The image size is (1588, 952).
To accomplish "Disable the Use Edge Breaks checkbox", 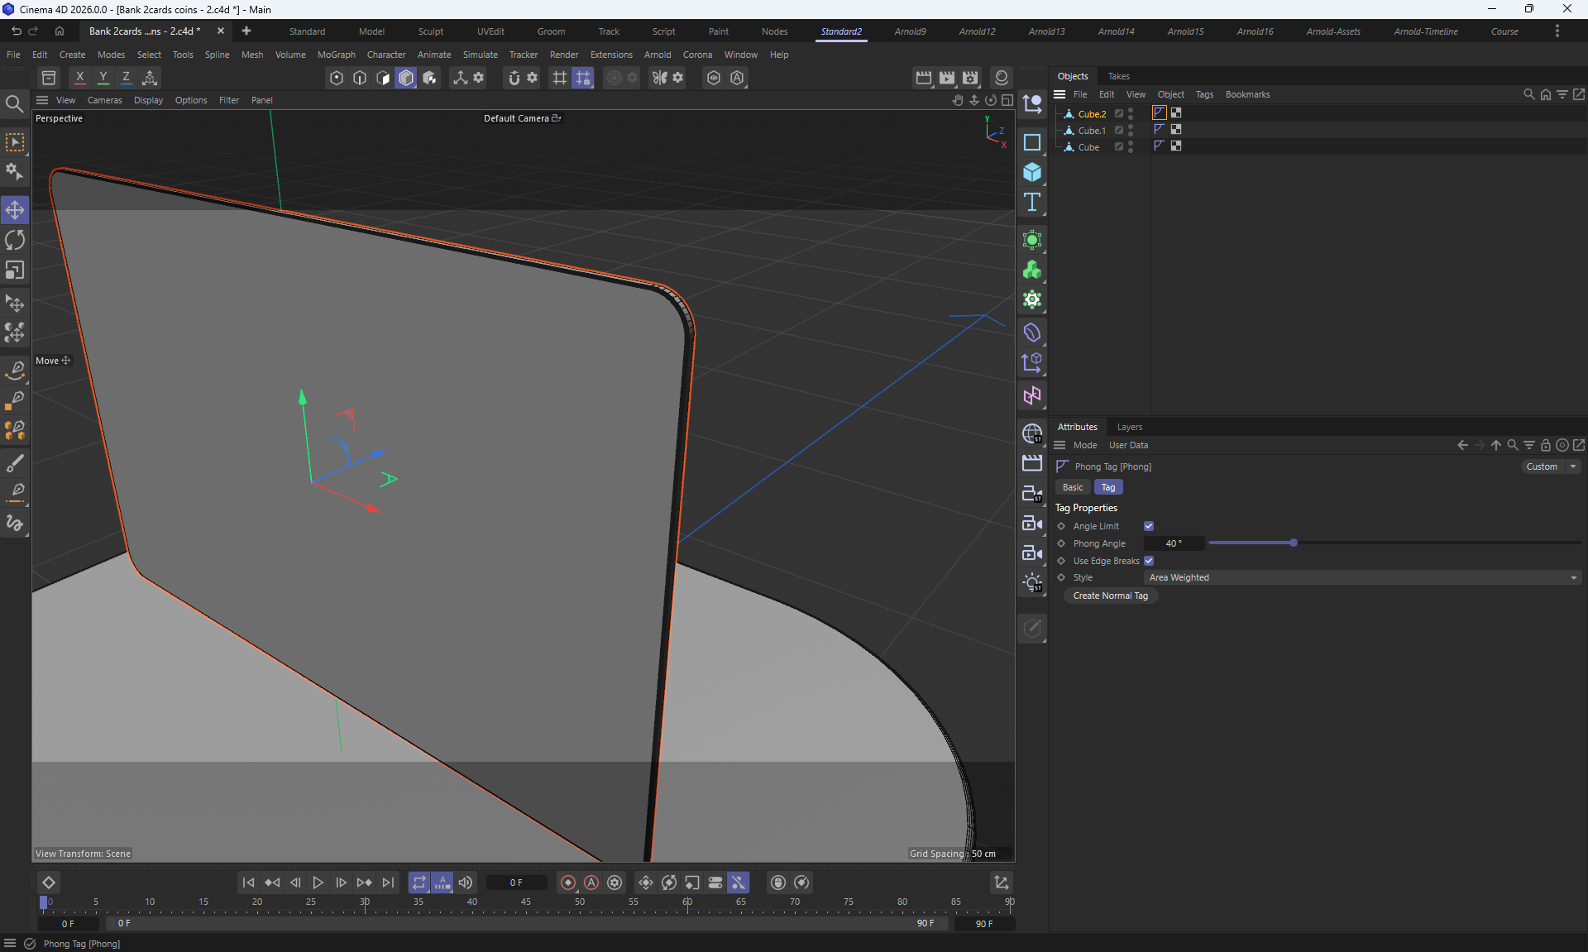I will click(x=1149, y=561).
